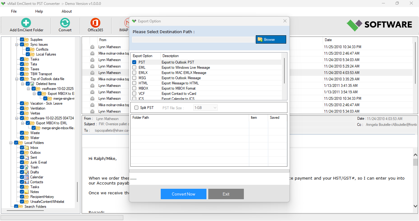Click envelope icon of 1/13/2011 3:41:35 AM message
The image size is (419, 221).
click(x=92, y=86)
